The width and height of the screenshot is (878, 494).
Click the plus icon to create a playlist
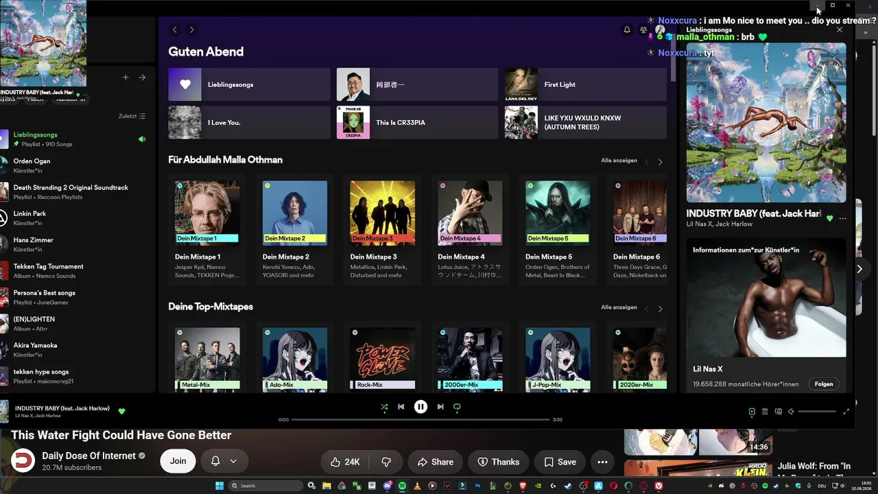coord(126,78)
